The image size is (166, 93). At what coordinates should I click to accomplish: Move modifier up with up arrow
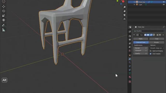[157, 35]
